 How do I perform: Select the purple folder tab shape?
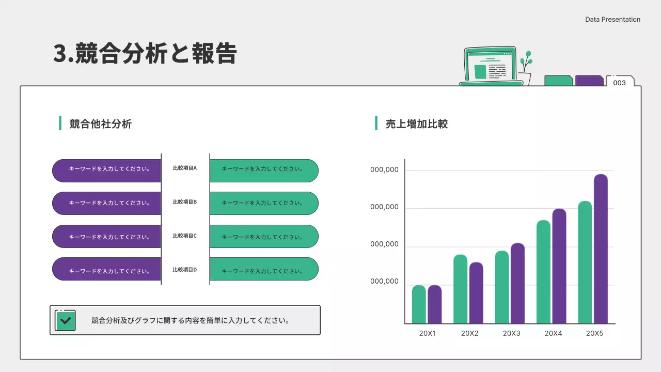[589, 81]
